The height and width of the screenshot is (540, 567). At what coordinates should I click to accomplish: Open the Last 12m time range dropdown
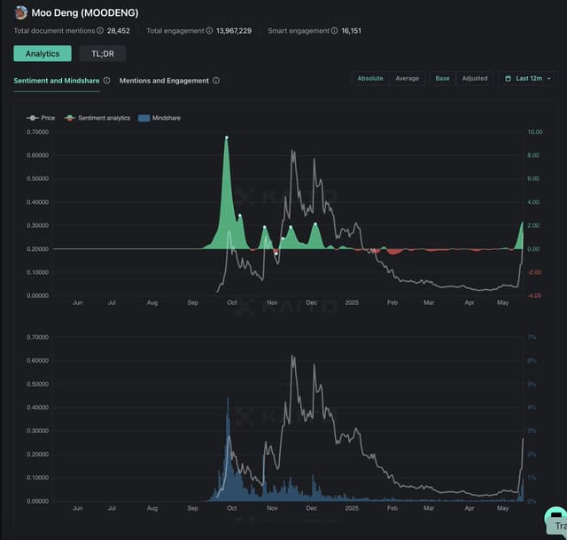click(x=528, y=79)
